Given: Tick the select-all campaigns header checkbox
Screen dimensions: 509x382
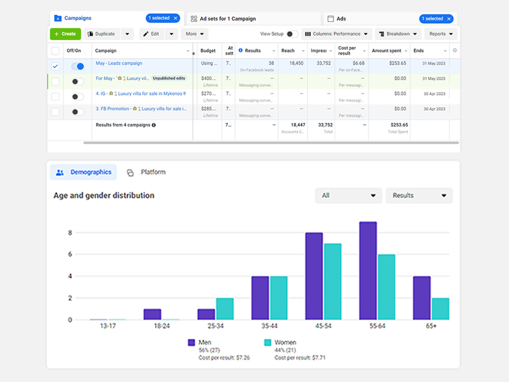Looking at the screenshot, I should pyautogui.click(x=55, y=50).
